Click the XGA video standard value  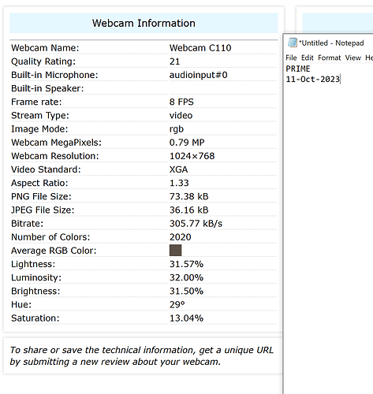(x=178, y=169)
